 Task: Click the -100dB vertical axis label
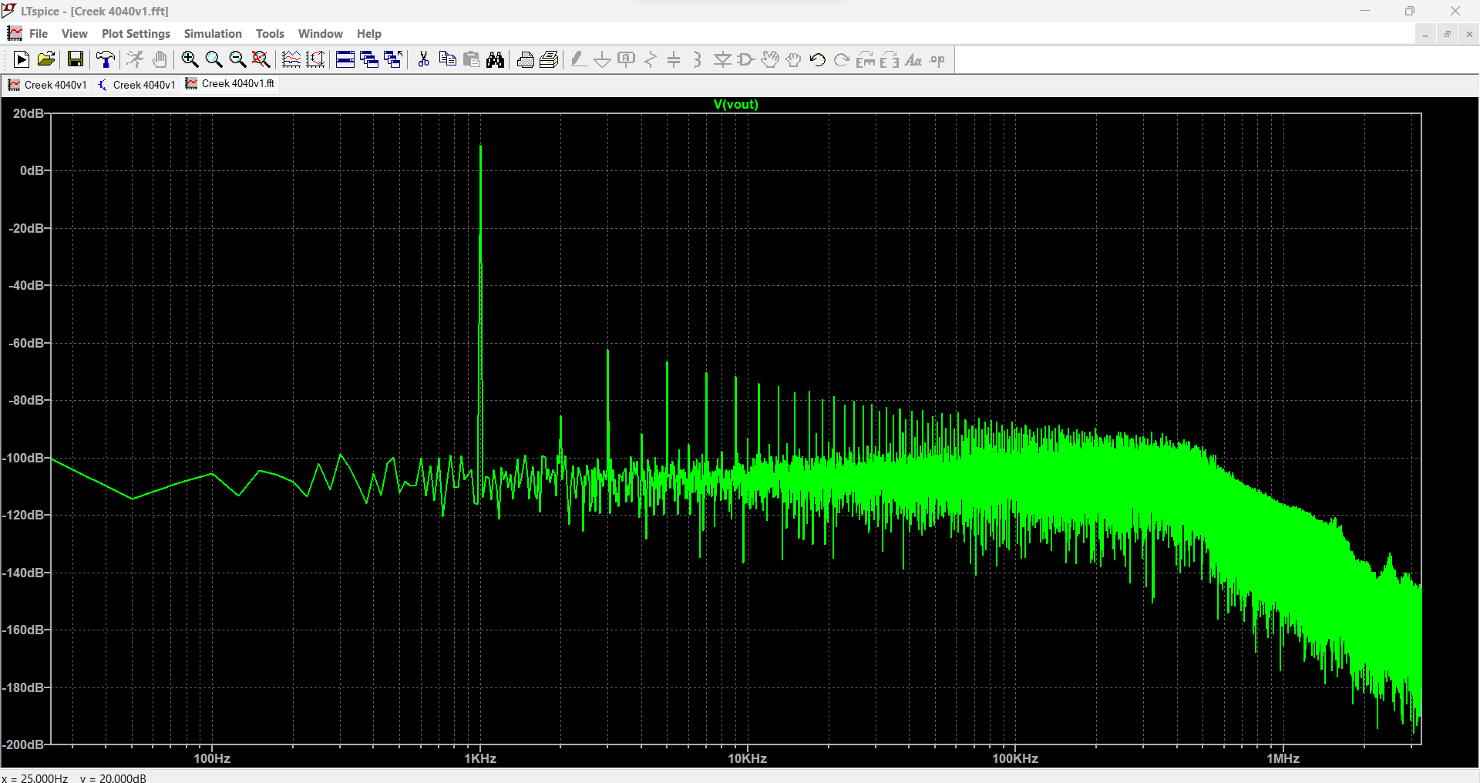pos(25,458)
